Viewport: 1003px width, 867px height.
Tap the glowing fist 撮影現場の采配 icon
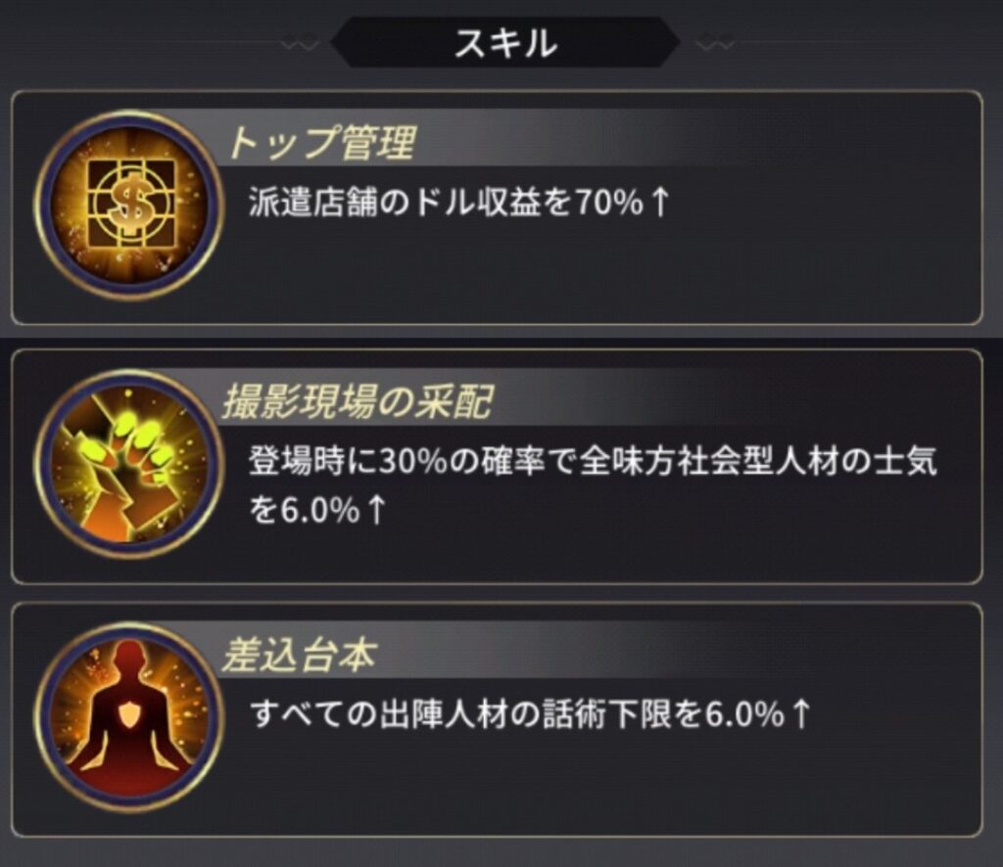pos(130,465)
